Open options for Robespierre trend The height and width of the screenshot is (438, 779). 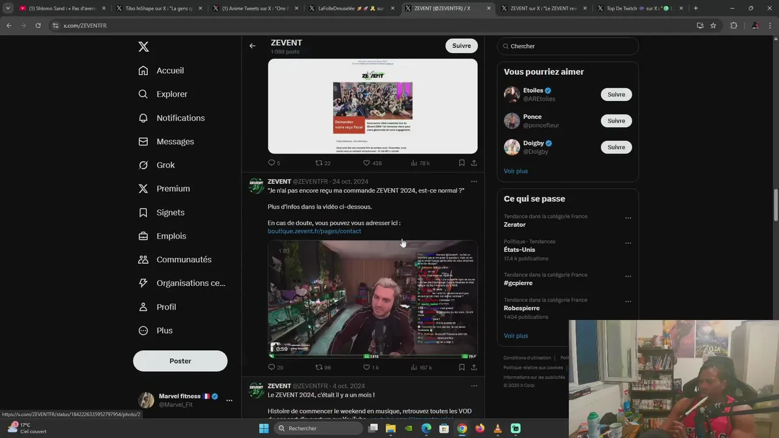[x=628, y=301]
